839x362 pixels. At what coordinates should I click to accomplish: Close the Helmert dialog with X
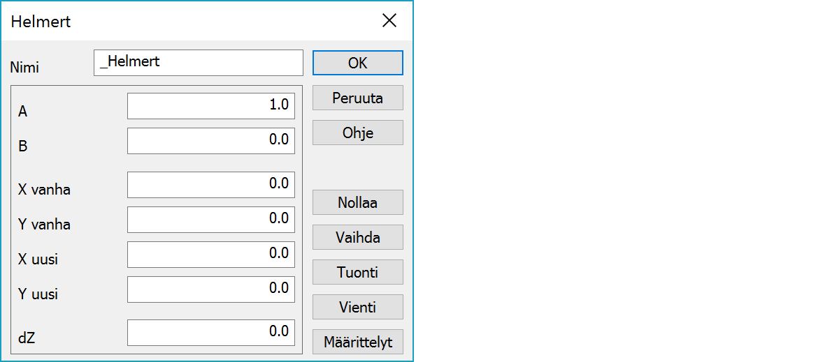click(x=389, y=21)
